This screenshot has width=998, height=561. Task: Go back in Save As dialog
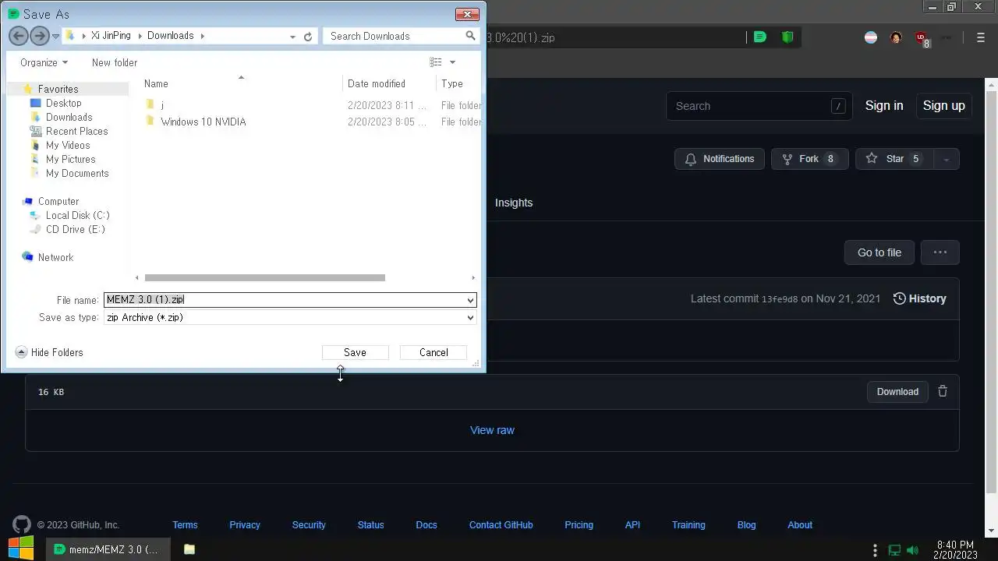click(19, 36)
